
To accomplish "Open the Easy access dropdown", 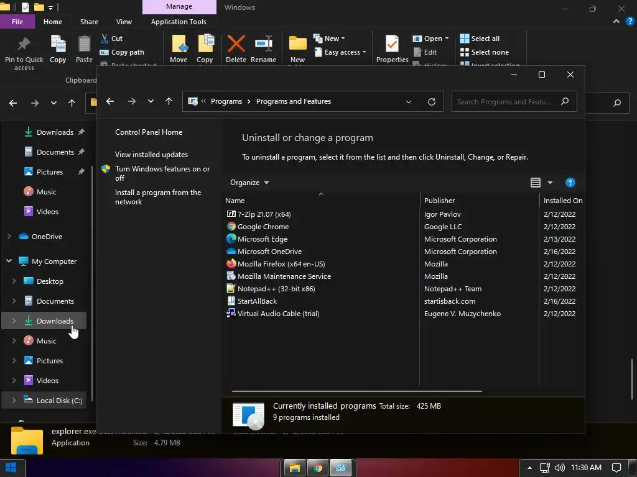I will (x=340, y=52).
